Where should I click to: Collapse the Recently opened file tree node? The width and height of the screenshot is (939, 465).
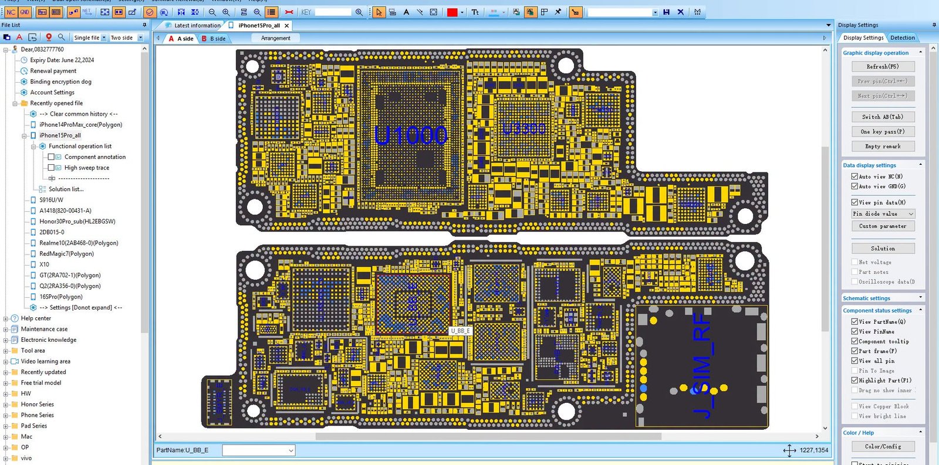15,103
